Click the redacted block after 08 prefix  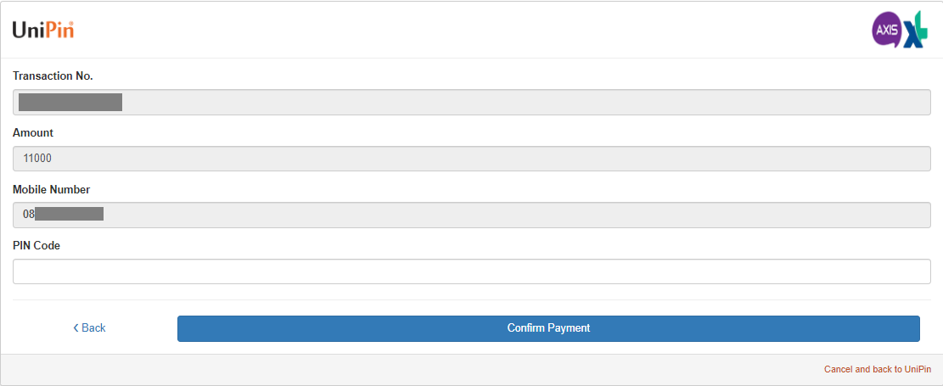(69, 214)
